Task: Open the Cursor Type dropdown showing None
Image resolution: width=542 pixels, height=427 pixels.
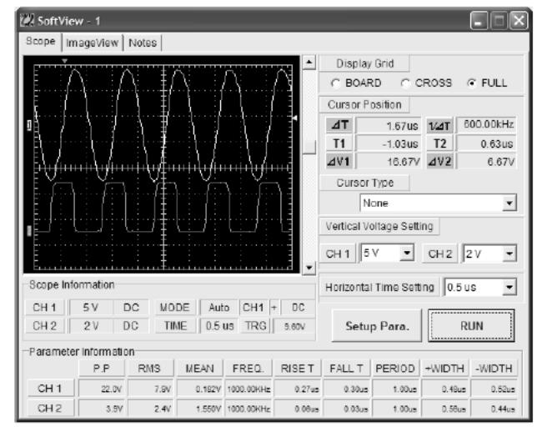Action: coord(439,203)
